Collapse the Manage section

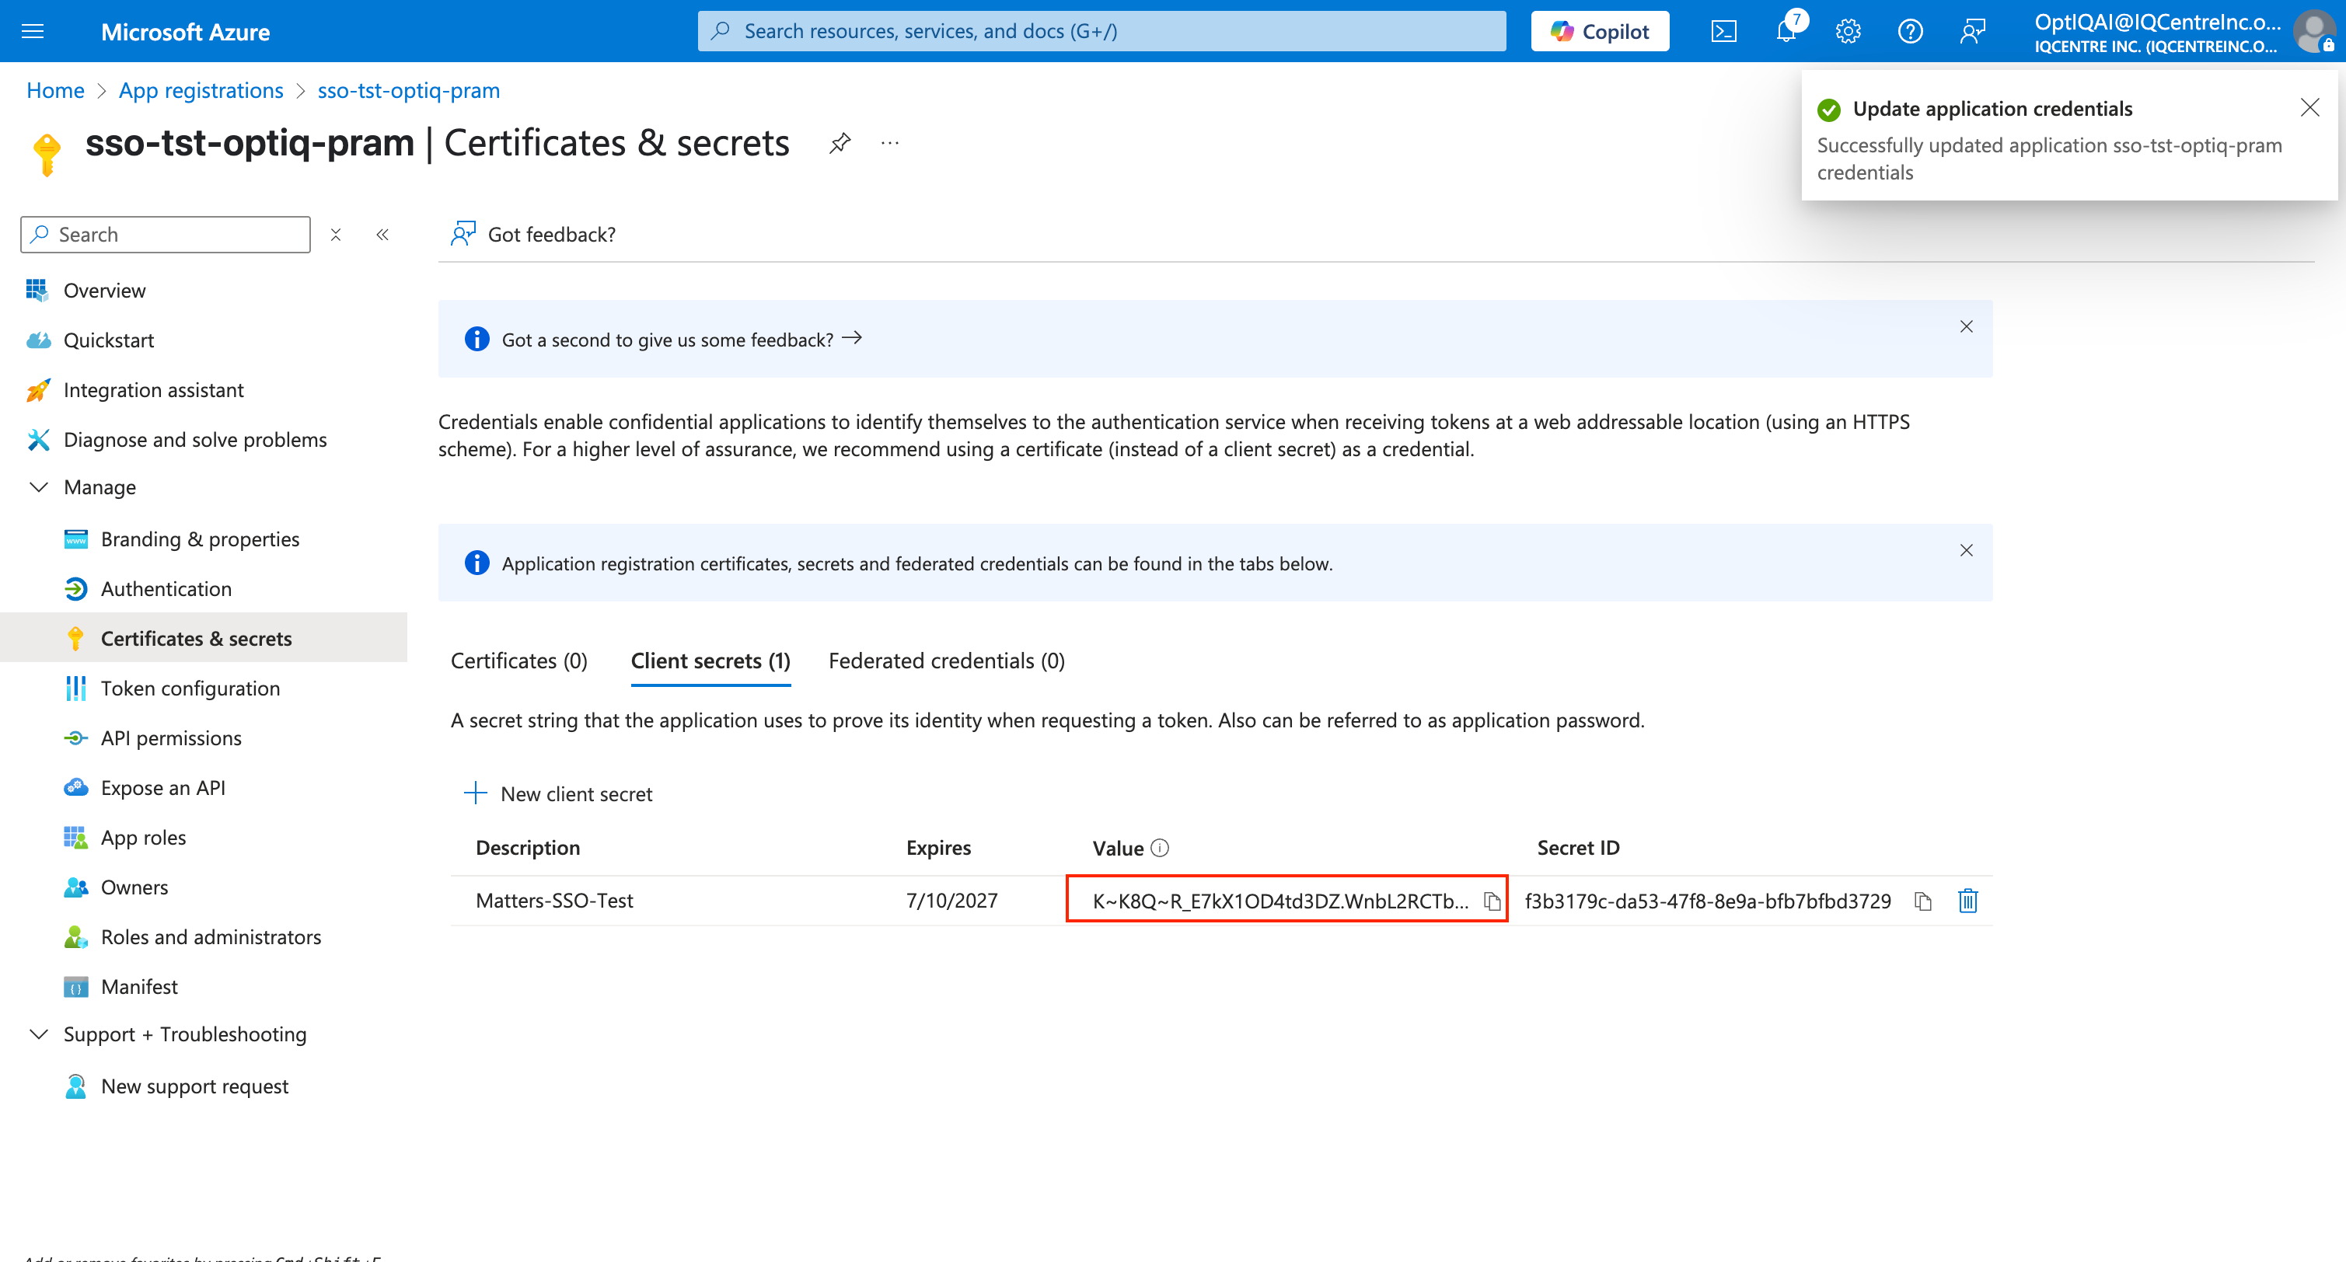coord(38,487)
